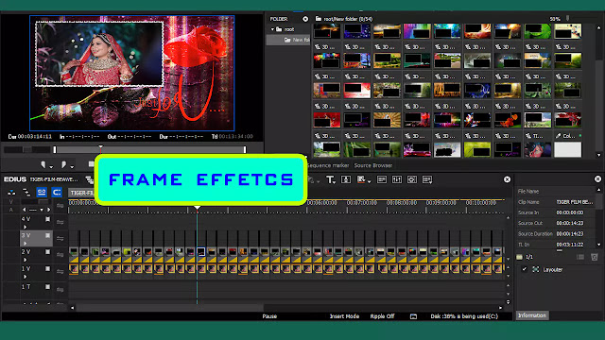The width and height of the screenshot is (605, 340).
Task: Expand the 1 V track with its arrow
Action: pyautogui.click(x=26, y=277)
